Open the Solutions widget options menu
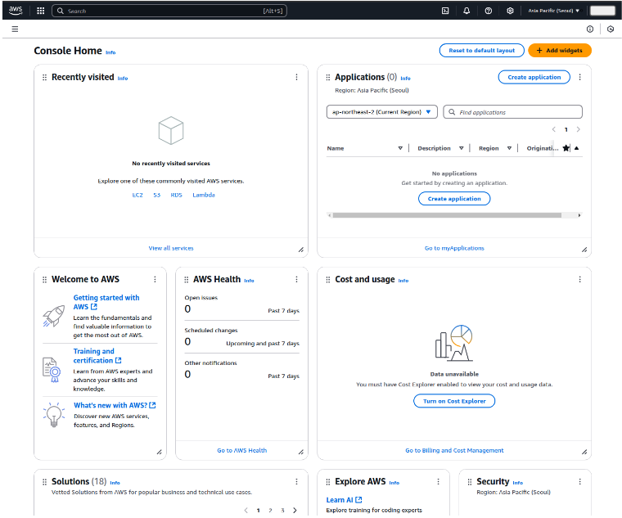The height and width of the screenshot is (518, 622). point(296,481)
